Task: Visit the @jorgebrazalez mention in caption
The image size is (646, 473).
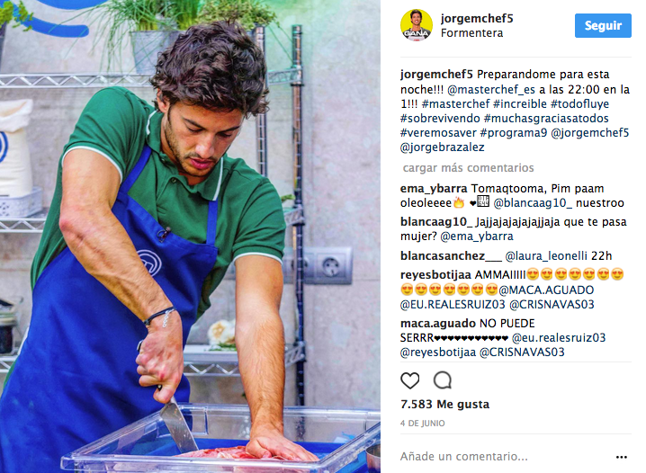Action: pos(442,147)
